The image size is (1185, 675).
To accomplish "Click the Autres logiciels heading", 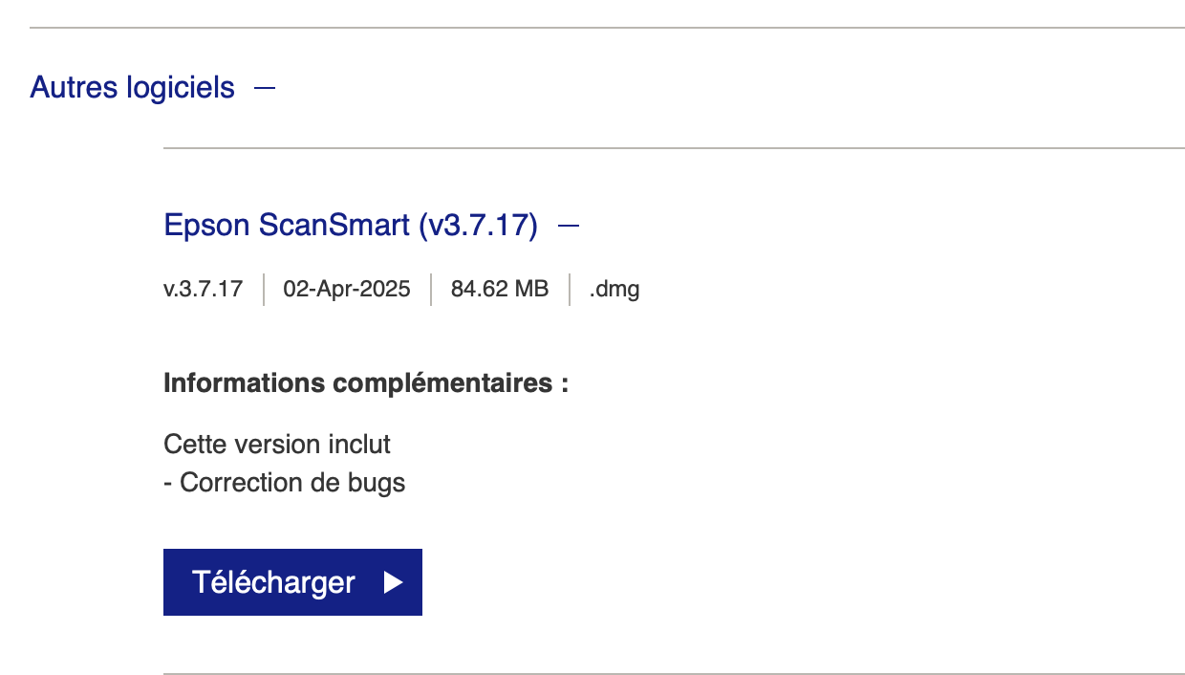I will pyautogui.click(x=132, y=88).
